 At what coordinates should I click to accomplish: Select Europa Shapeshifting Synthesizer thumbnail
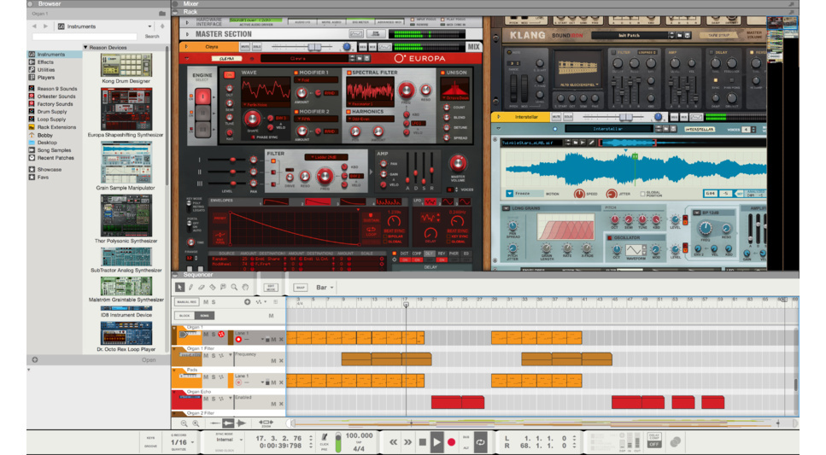point(126,109)
